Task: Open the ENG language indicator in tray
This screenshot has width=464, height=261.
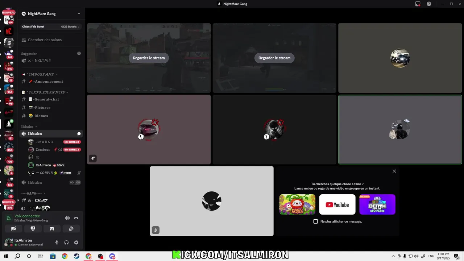Action: click(431, 256)
